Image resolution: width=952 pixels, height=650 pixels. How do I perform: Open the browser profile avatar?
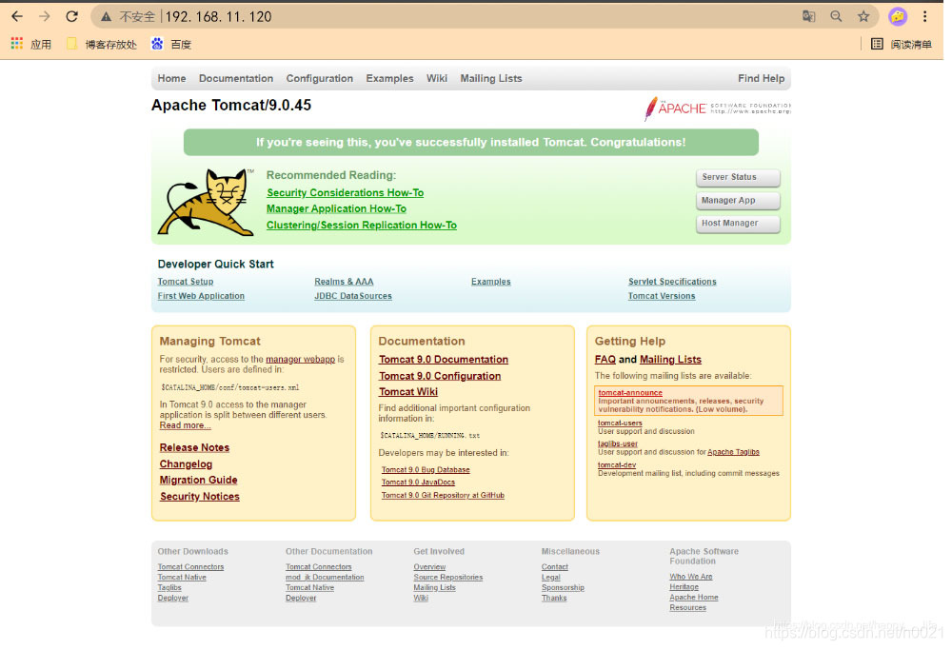pos(898,16)
